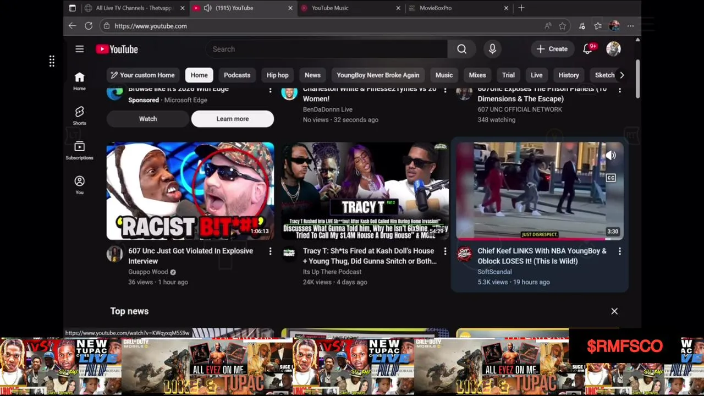Add page to favorites star icon
This screenshot has height=396, width=704.
pos(562,26)
